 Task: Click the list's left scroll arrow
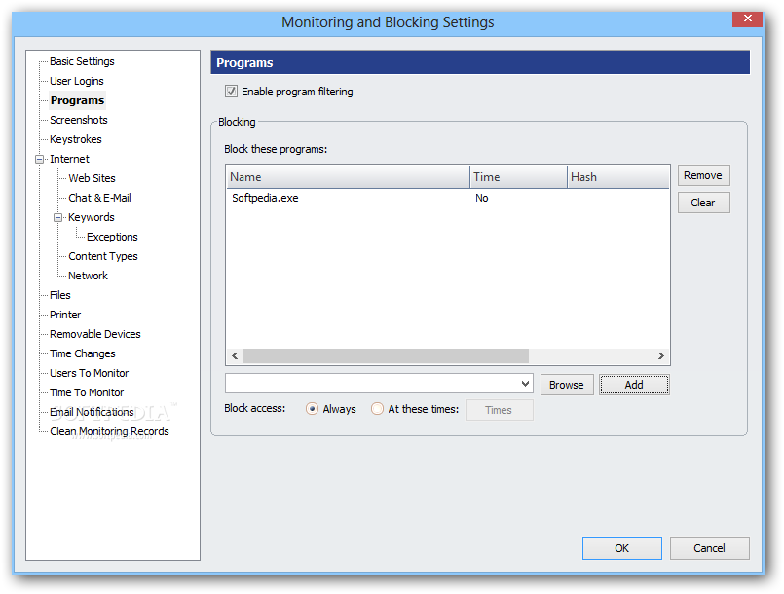click(235, 356)
